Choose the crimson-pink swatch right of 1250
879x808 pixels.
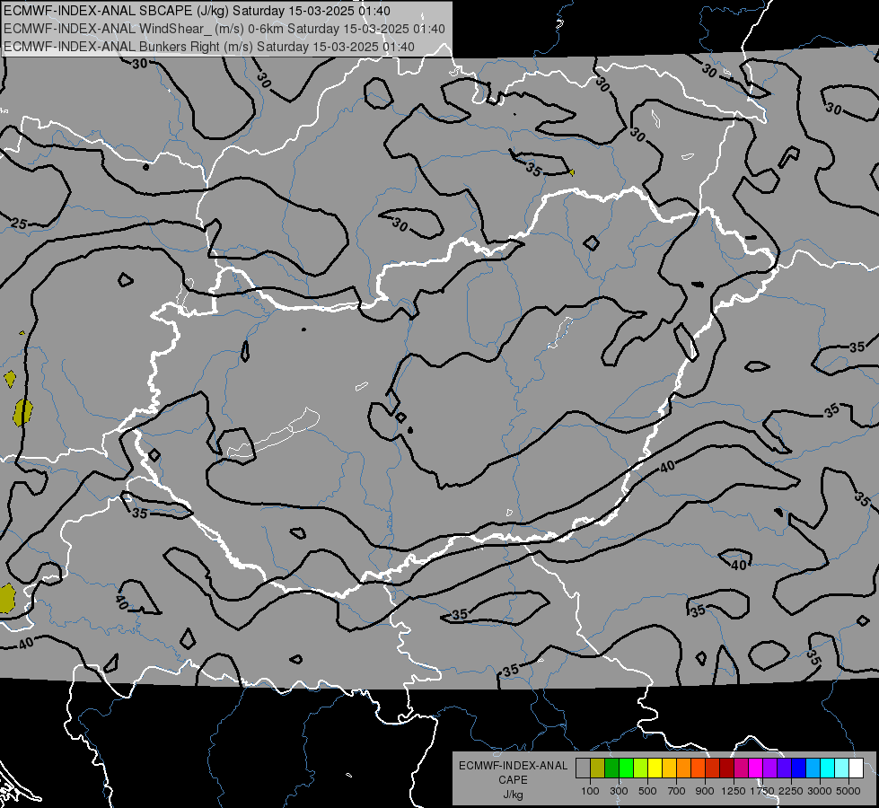point(741,768)
